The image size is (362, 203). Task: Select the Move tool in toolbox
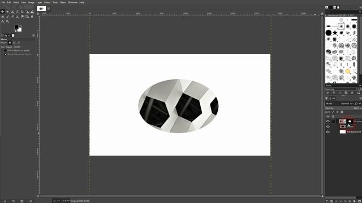pos(2,12)
